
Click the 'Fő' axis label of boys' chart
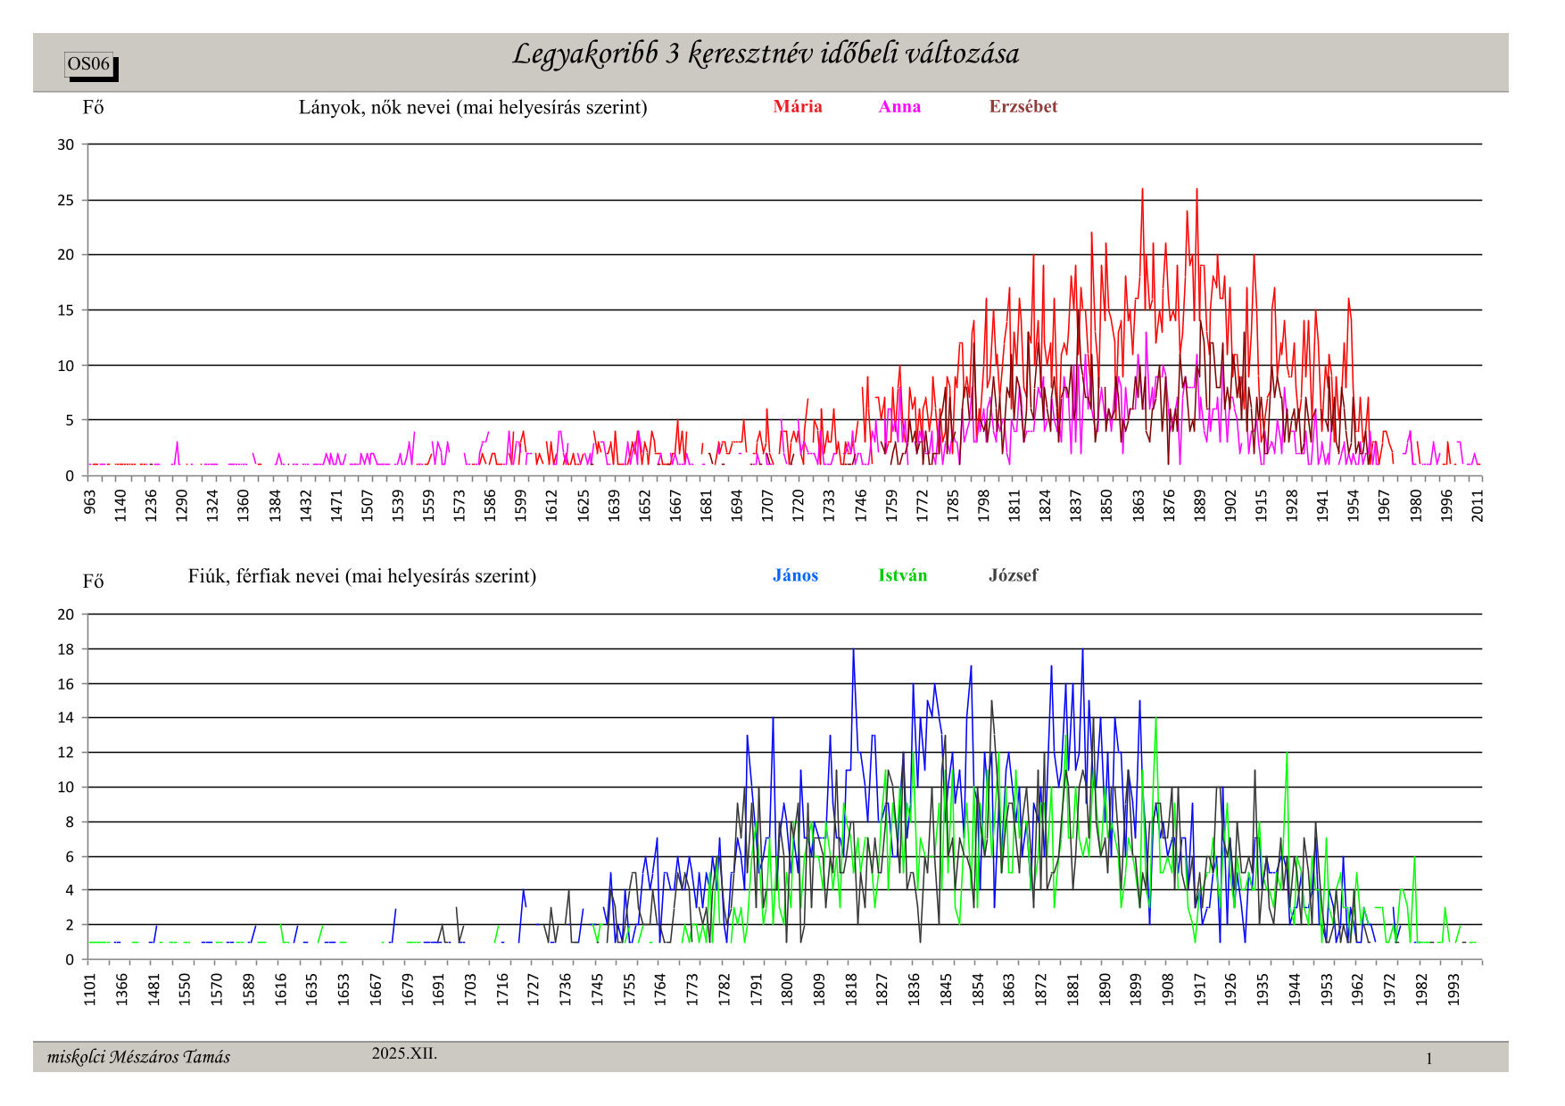94,582
